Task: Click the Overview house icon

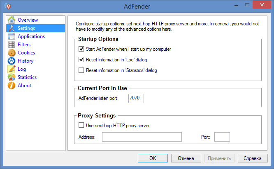Action: pos(11,20)
